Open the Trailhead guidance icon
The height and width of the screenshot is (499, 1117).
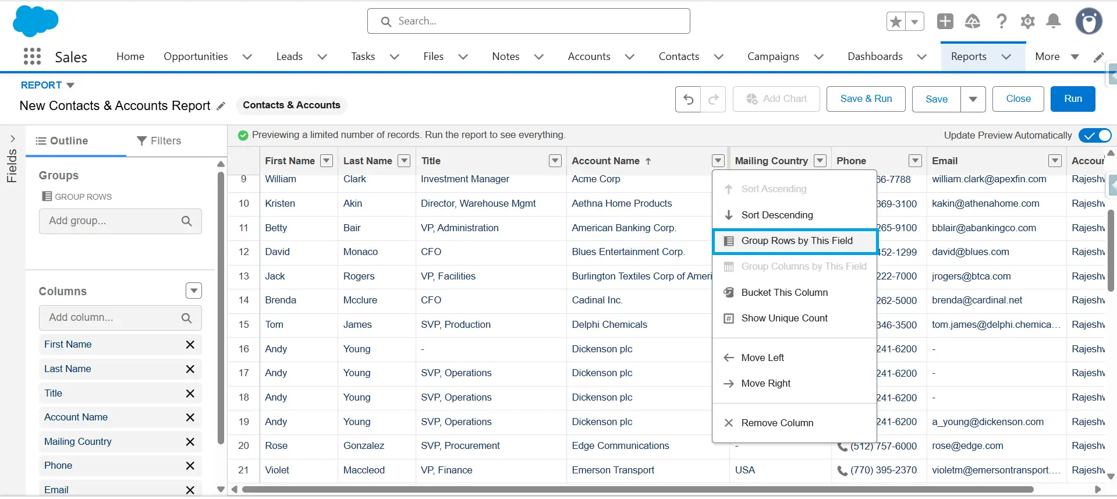coord(973,22)
